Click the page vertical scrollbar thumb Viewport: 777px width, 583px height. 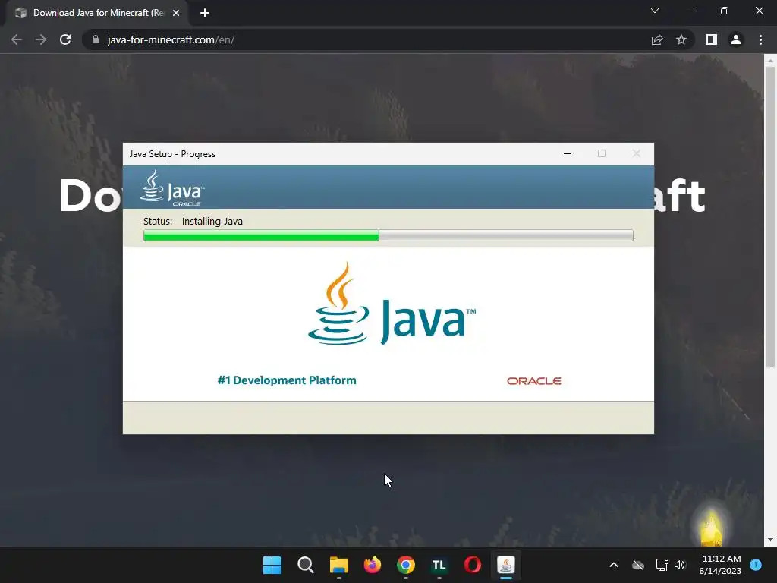(x=770, y=216)
